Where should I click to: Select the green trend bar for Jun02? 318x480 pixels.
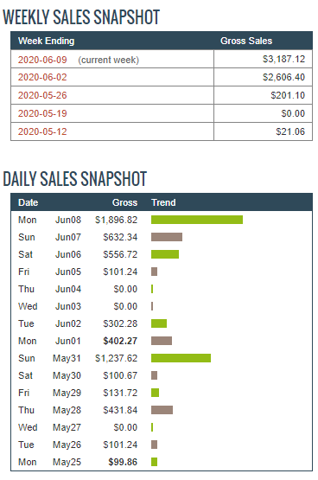(159, 323)
